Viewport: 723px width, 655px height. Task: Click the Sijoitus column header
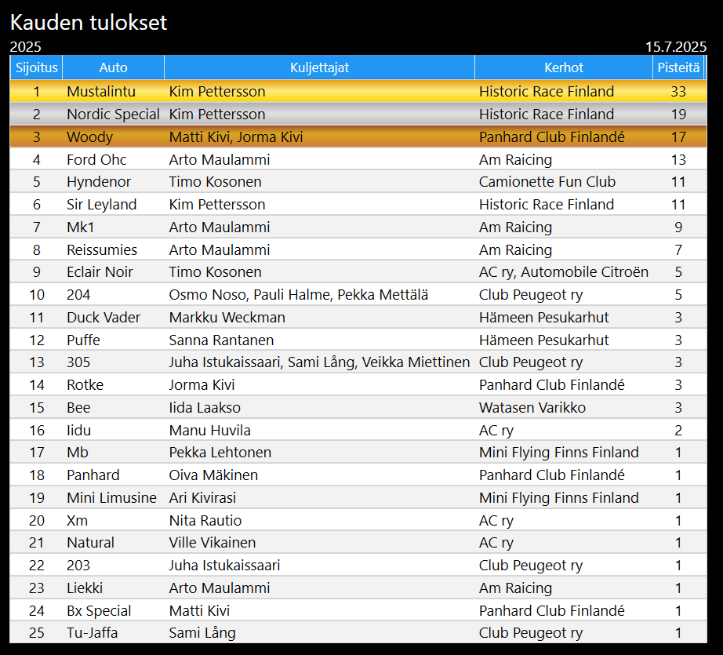tap(36, 67)
